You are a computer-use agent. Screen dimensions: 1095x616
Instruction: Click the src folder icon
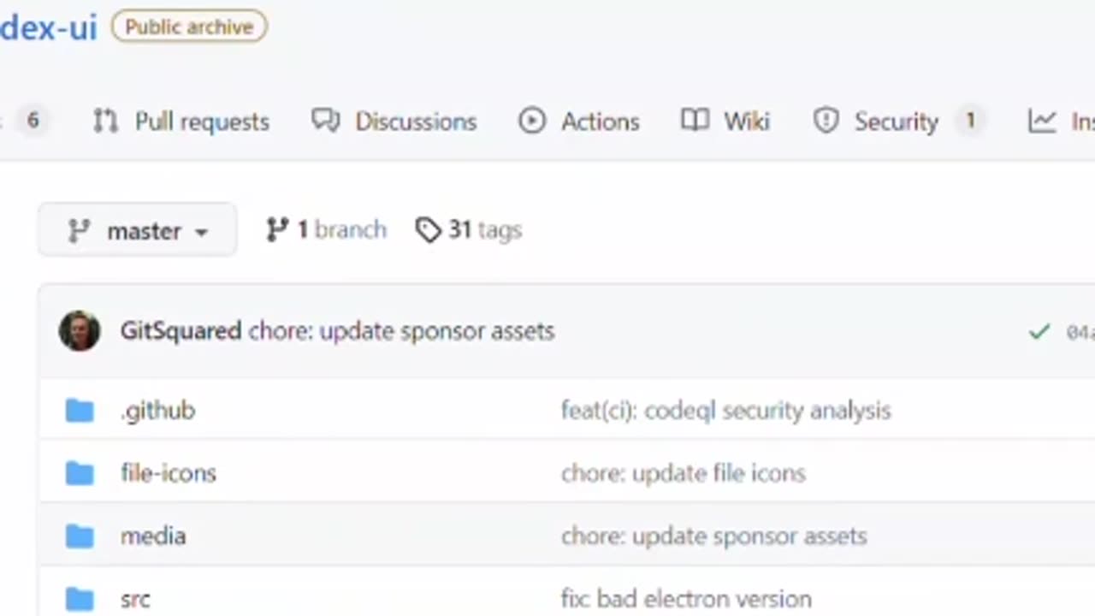click(x=80, y=599)
